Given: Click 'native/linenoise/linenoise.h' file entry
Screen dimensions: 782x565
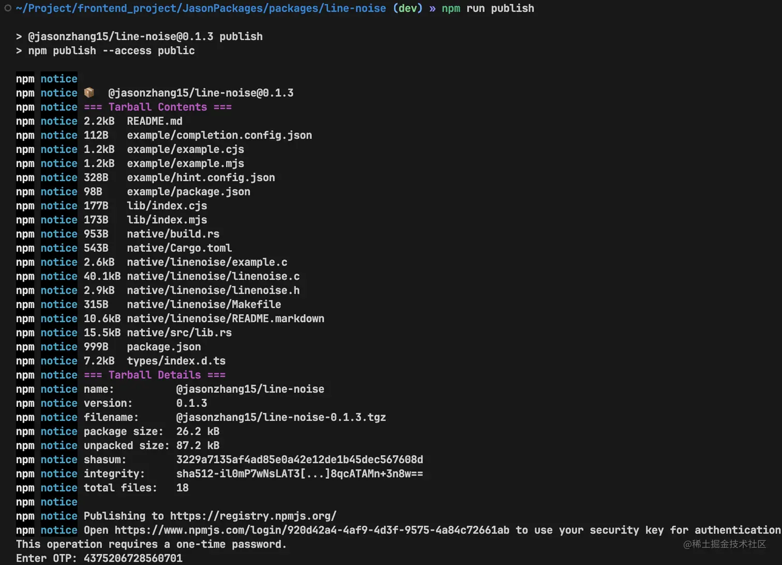Looking at the screenshot, I should pos(214,291).
